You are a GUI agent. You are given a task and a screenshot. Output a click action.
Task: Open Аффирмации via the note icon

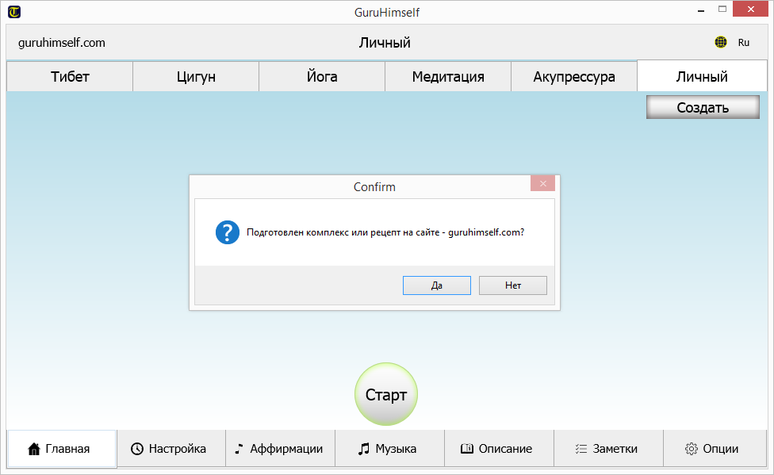(x=239, y=449)
